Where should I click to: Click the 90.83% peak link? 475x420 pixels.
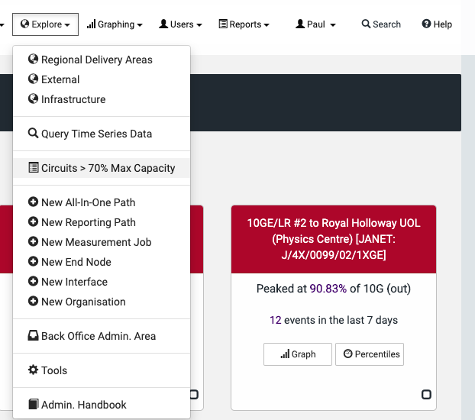point(328,289)
